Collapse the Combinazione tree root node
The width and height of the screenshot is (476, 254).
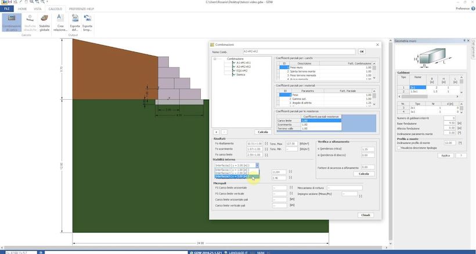click(215, 59)
